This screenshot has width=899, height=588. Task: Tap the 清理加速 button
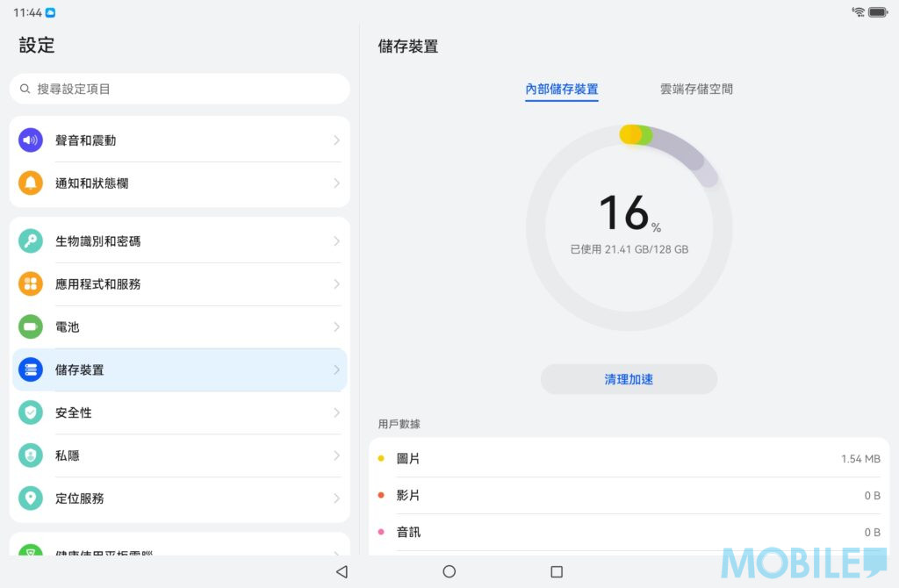pyautogui.click(x=629, y=379)
